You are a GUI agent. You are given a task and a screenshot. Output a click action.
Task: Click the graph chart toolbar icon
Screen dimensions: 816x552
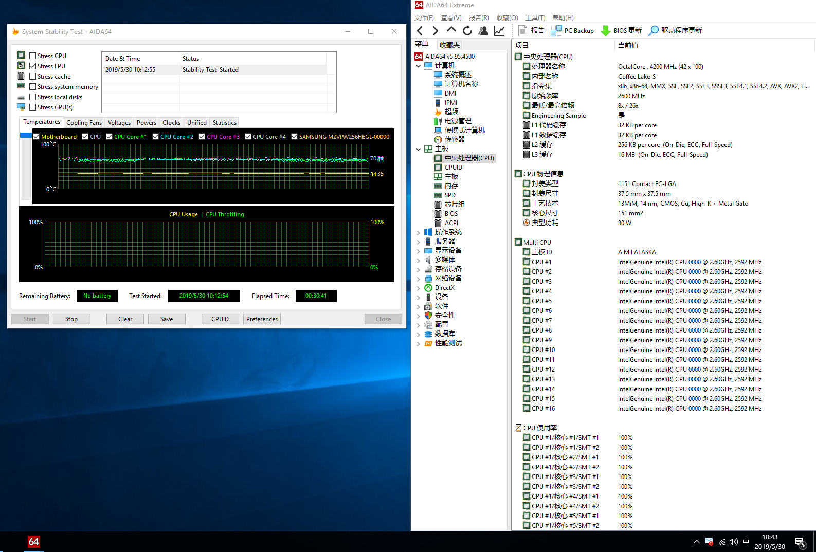[x=499, y=31]
